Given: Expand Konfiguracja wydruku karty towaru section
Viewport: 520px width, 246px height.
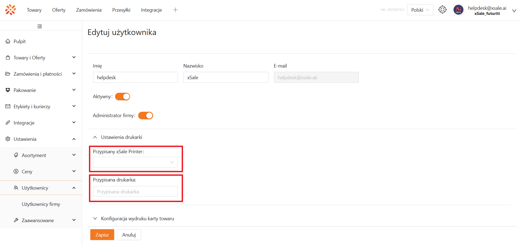Looking at the screenshot, I should point(137,219).
